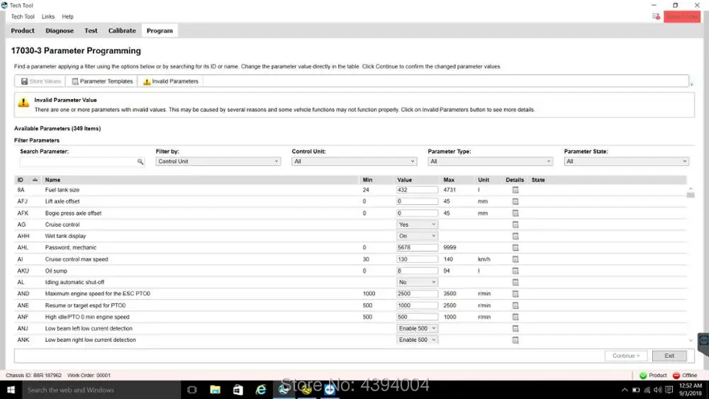Click the parameter list scrollbar thumb
The width and height of the screenshot is (709, 399).
click(690, 195)
